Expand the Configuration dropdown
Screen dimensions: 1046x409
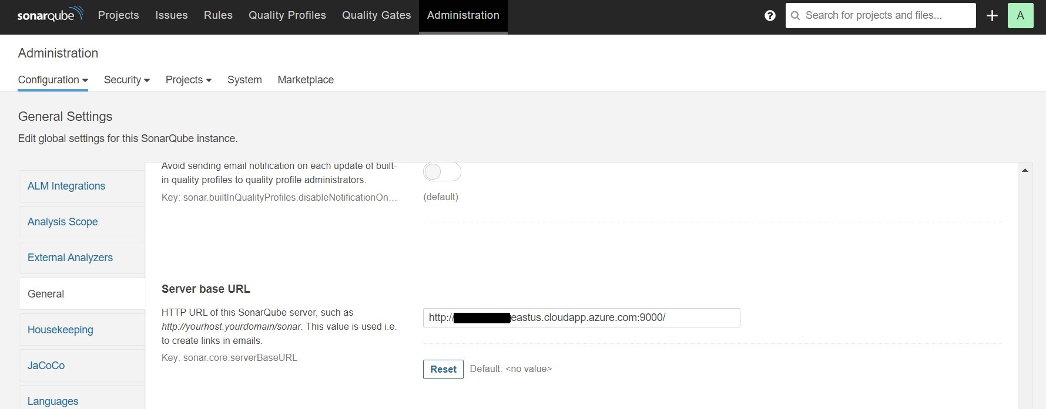[x=53, y=80]
